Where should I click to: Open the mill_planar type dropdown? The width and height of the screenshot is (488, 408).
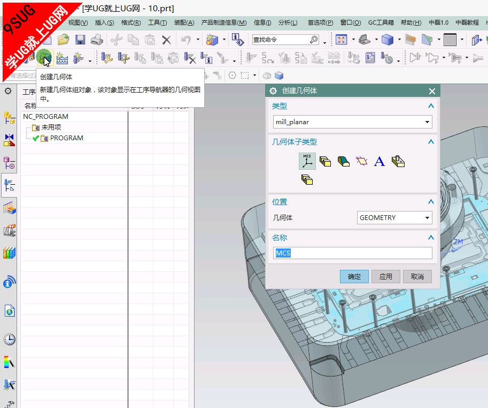[353, 122]
